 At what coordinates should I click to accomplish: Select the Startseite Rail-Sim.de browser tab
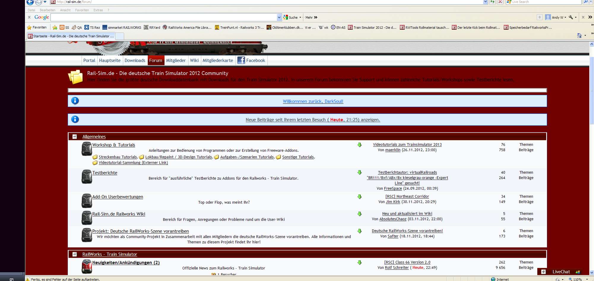click(71, 36)
